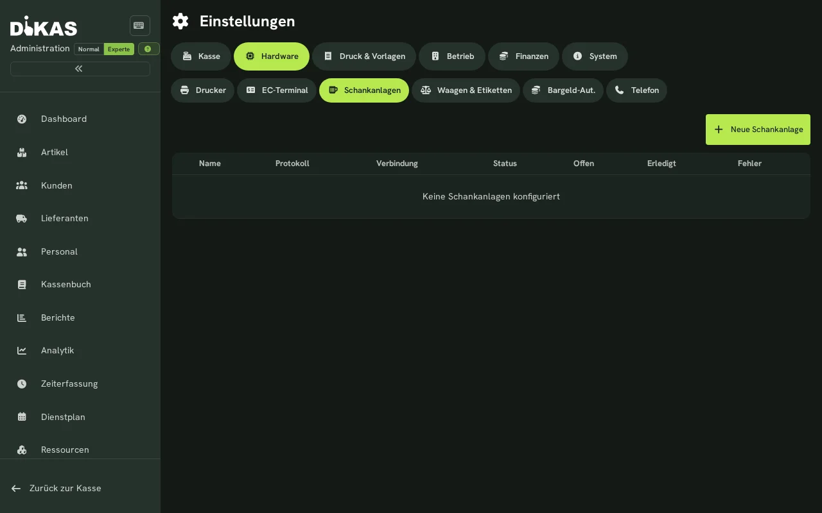The height and width of the screenshot is (513, 822).
Task: Open the Telefon sub-tab
Action: [x=636, y=90]
